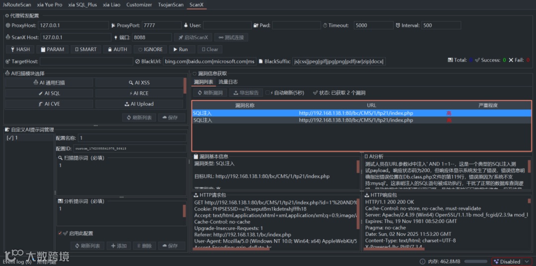Viewport: 536px width, 266px height.
Task: Open the dropdown arrow beside Disabled
Action: [528, 262]
